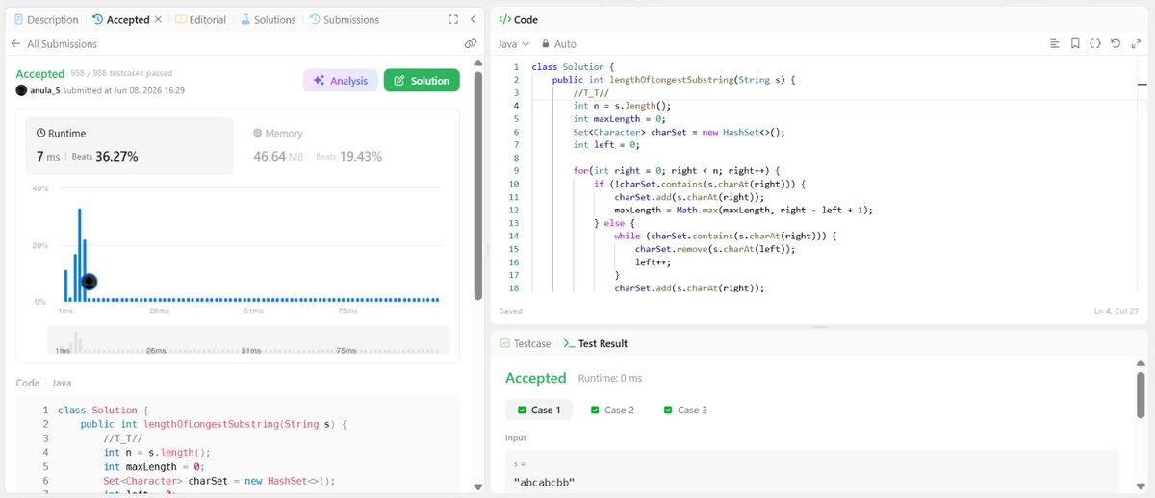Click the Submissions clock icon
The height and width of the screenshot is (498, 1155).
pyautogui.click(x=315, y=19)
